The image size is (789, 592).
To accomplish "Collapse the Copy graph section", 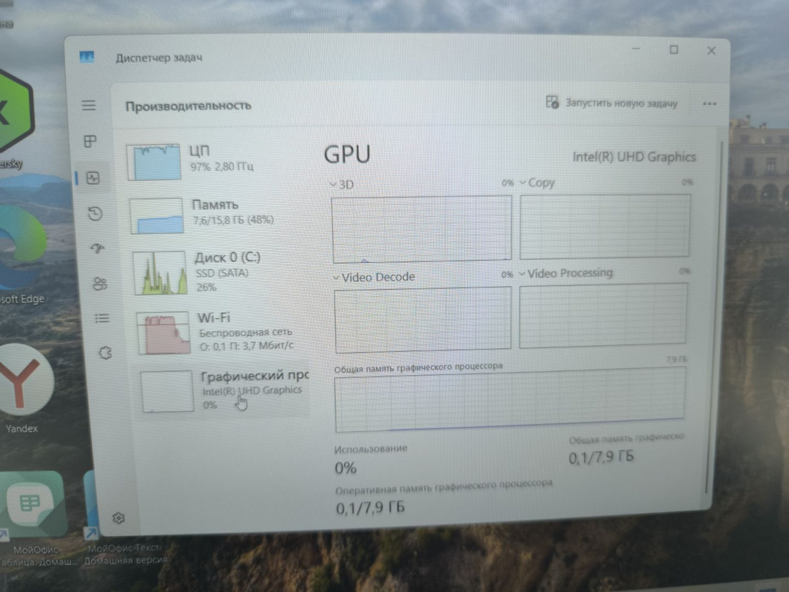I will click(523, 183).
